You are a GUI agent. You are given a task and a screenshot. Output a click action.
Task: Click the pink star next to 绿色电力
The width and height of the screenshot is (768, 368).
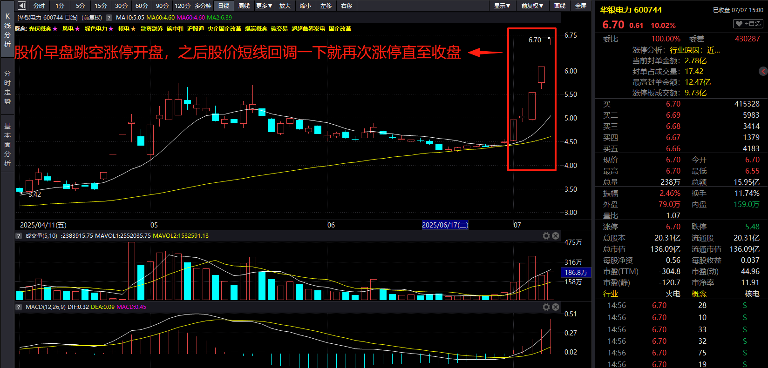click(x=111, y=29)
